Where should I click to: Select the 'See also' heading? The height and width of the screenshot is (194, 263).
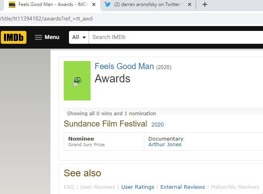point(82,173)
